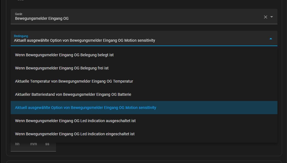The width and height of the screenshot is (287, 163).
Task: Click the blue 'Bedingung' field label
Action: (21, 36)
